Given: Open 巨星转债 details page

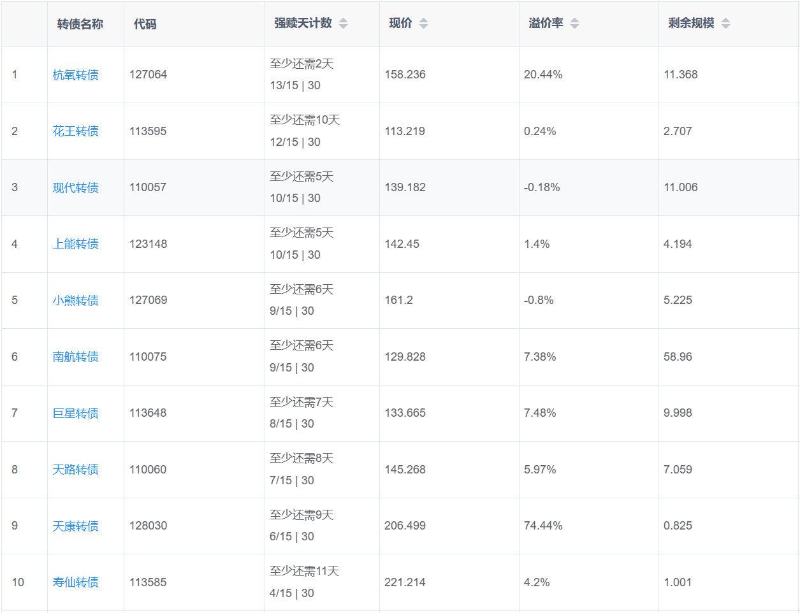Looking at the screenshot, I should coord(75,414).
